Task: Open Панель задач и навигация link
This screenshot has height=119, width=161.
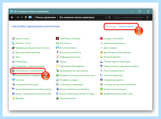Action: pos(117,62)
